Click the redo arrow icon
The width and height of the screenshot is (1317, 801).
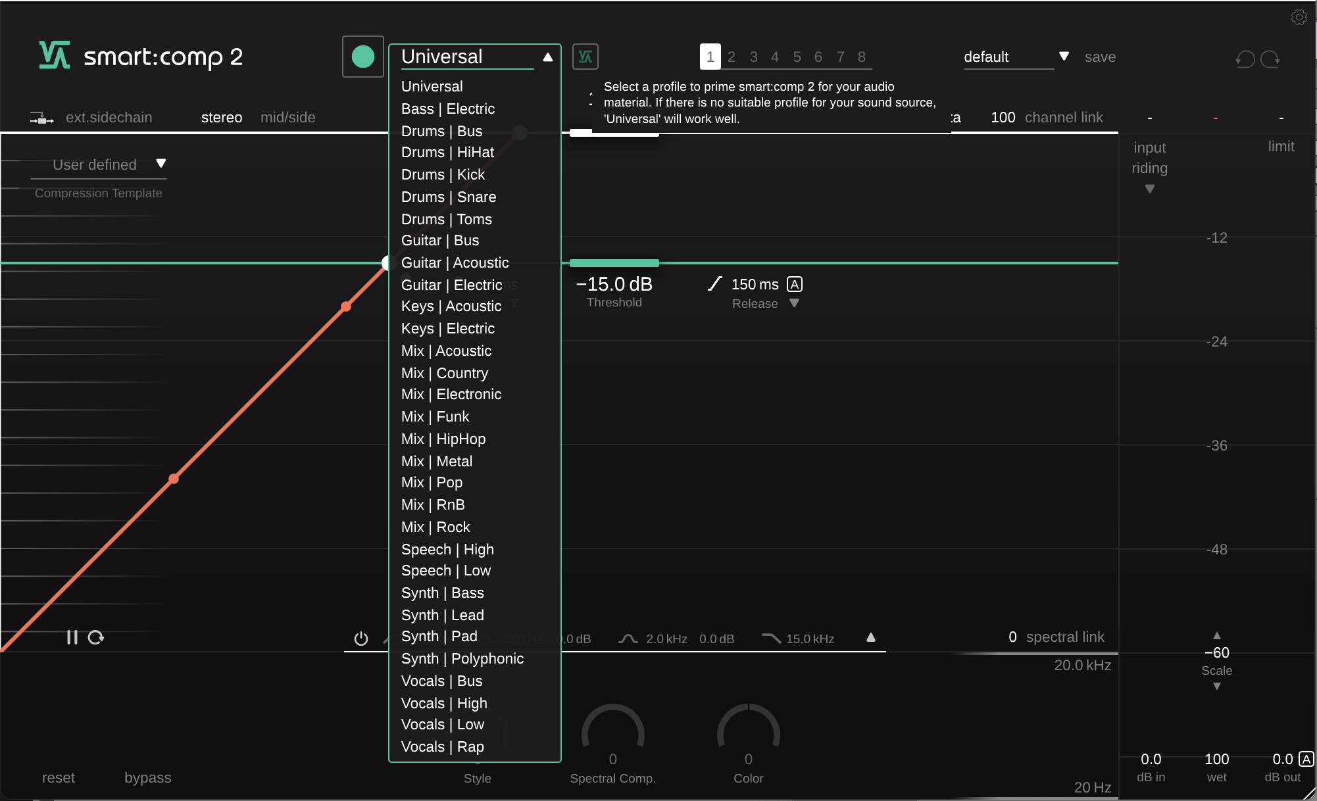coord(1270,59)
